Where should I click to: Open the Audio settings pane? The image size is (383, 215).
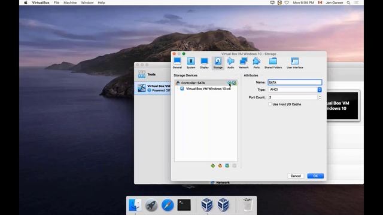230,63
